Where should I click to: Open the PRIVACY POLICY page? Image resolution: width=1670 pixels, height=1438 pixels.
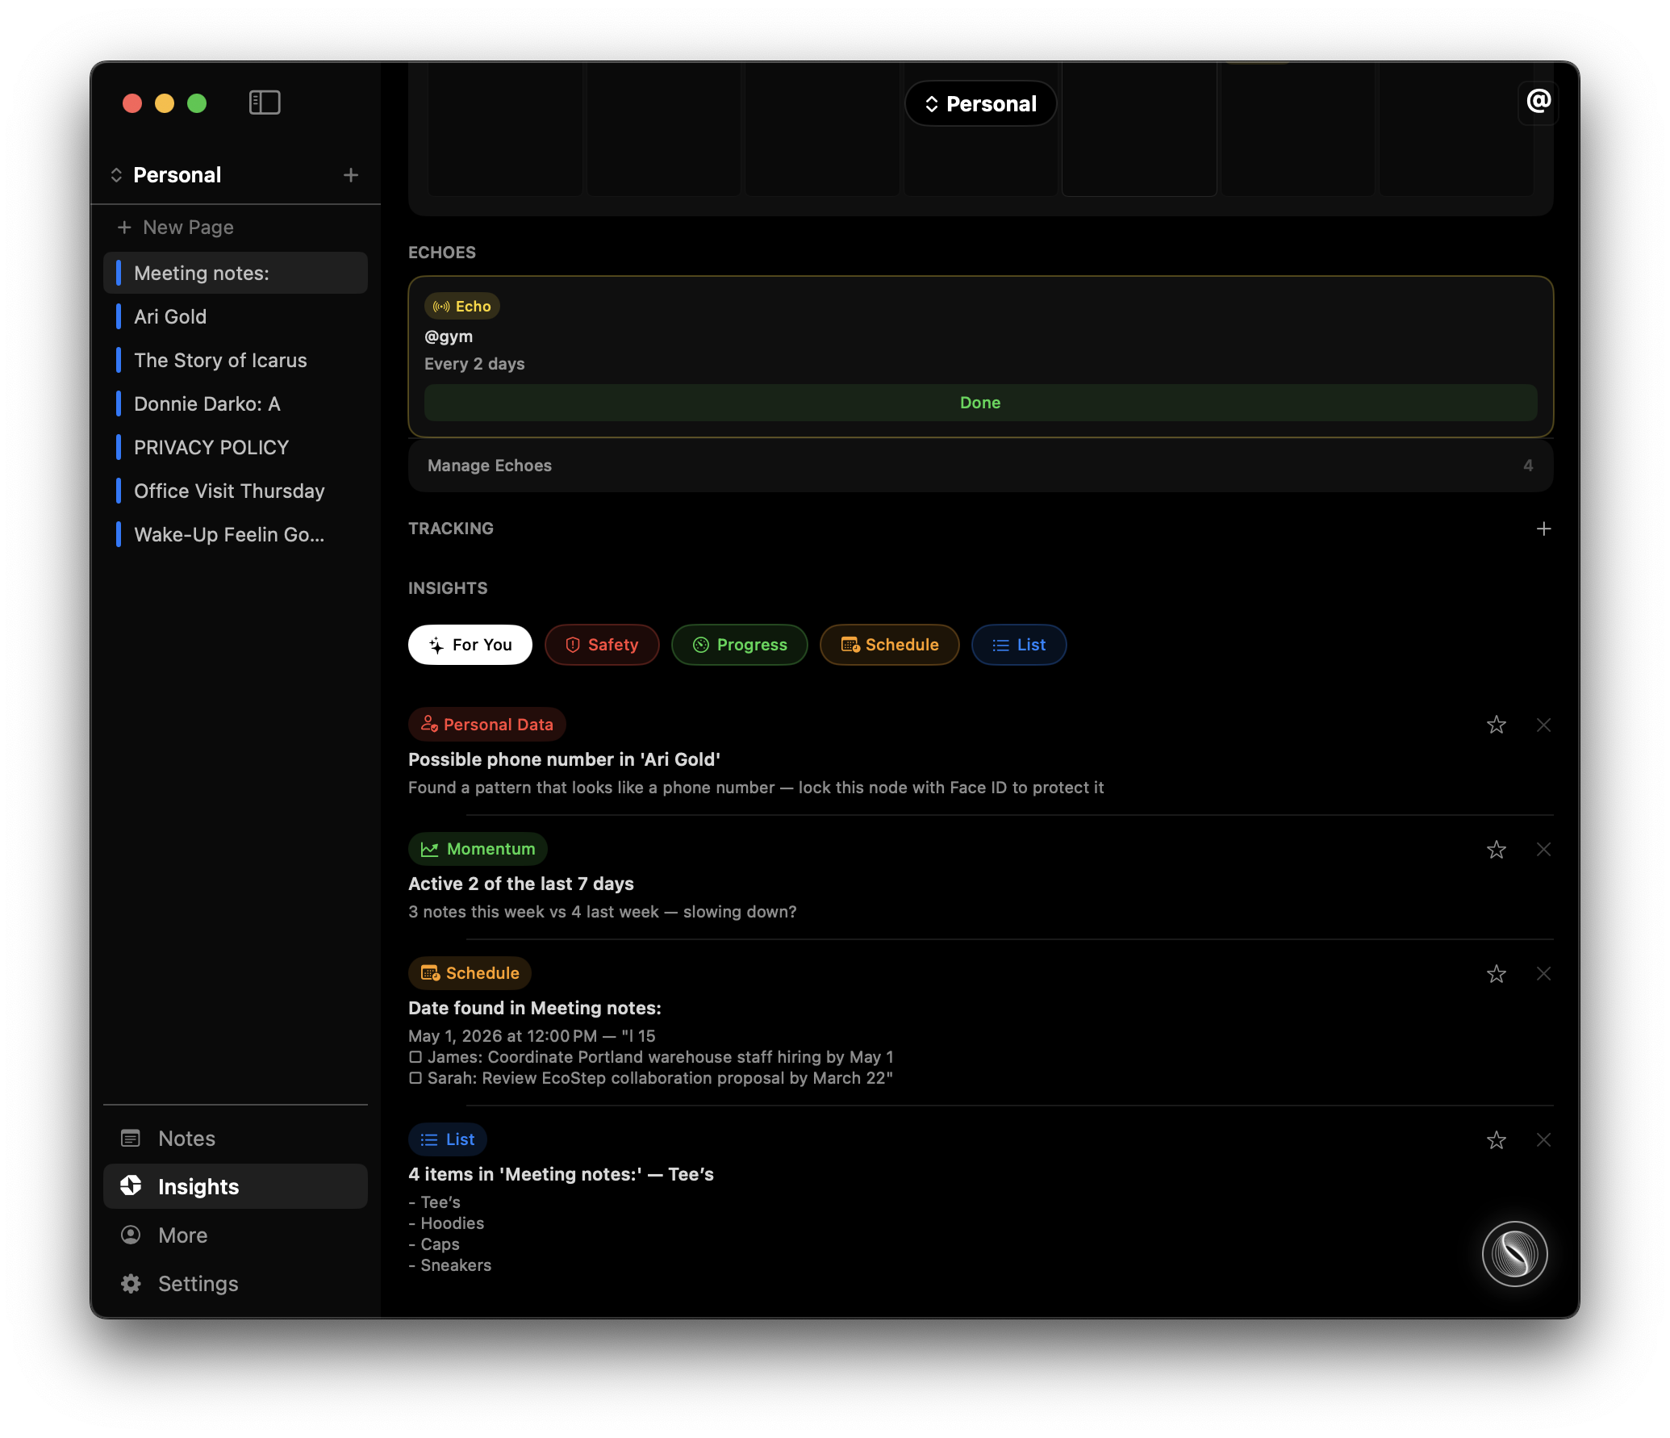(x=236, y=447)
